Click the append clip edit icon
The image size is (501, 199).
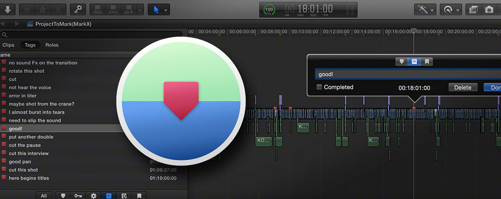point(128,9)
